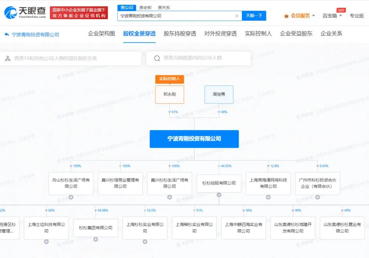Open the 上海中静四海实业有限公司 node
This screenshot has height=258, width=369.
click(244, 228)
